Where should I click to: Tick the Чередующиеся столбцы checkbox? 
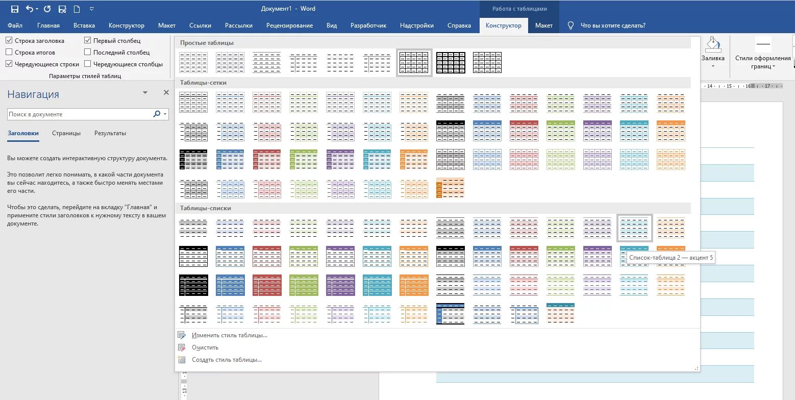tap(88, 64)
